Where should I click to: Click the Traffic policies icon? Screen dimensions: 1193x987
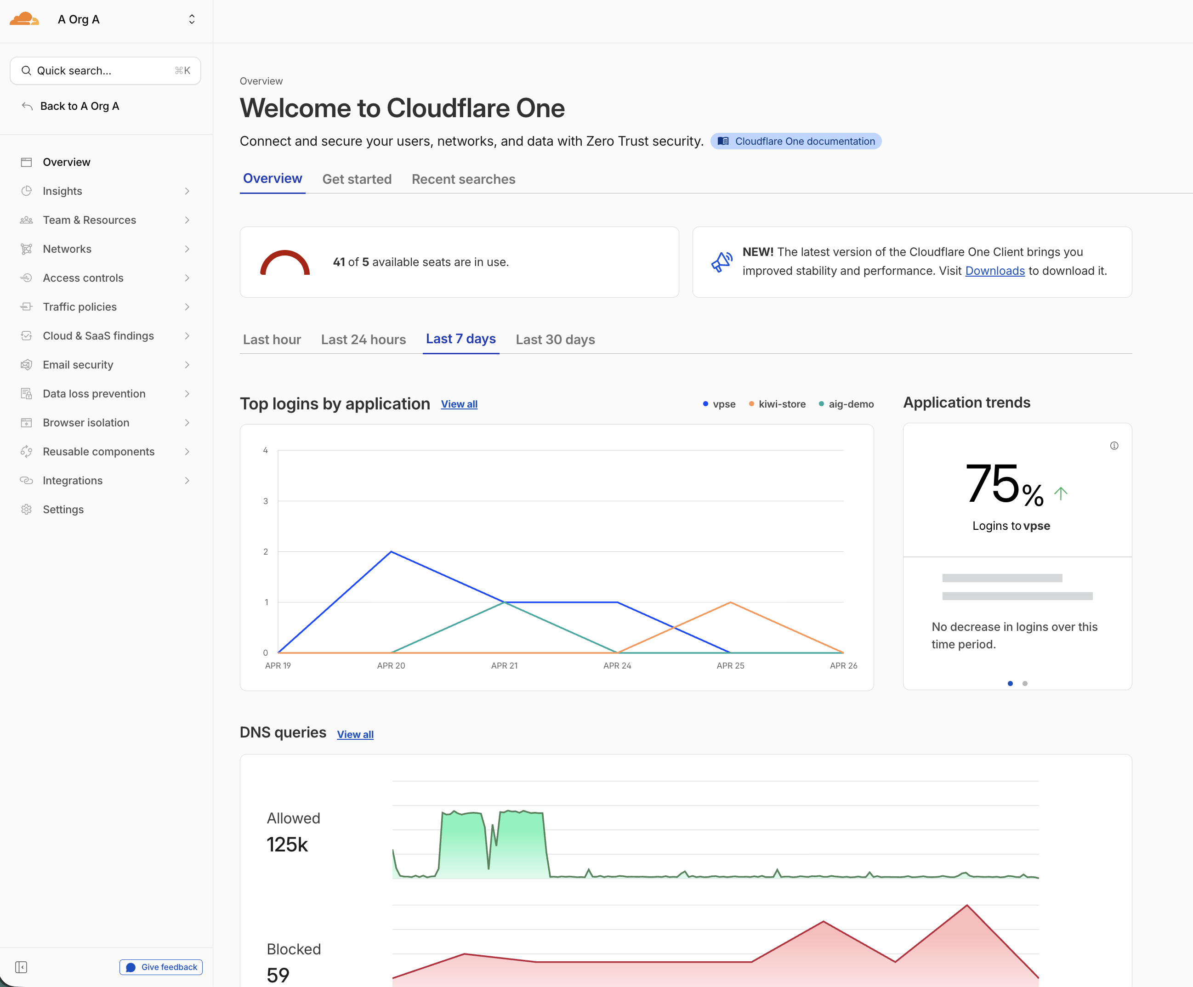coord(26,307)
